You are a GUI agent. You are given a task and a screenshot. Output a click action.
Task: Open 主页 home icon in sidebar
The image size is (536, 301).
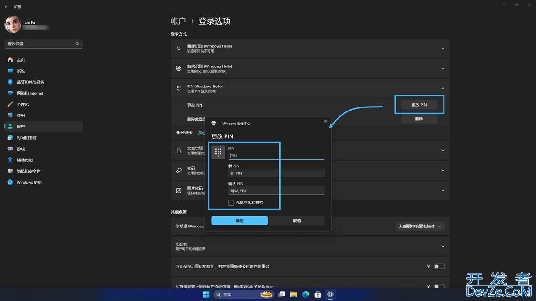pyautogui.click(x=10, y=60)
